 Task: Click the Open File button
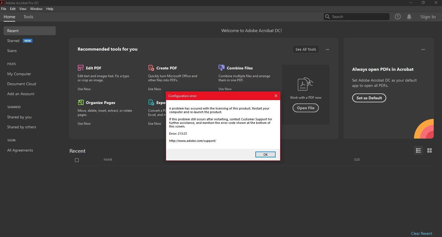[x=306, y=108]
